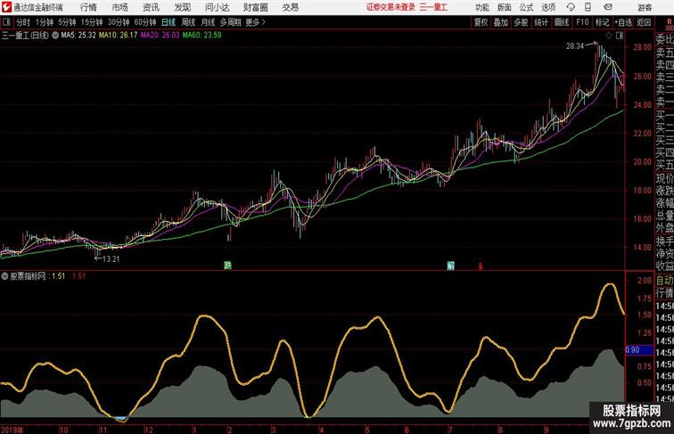Expand the 更多 > period options

click(256, 22)
